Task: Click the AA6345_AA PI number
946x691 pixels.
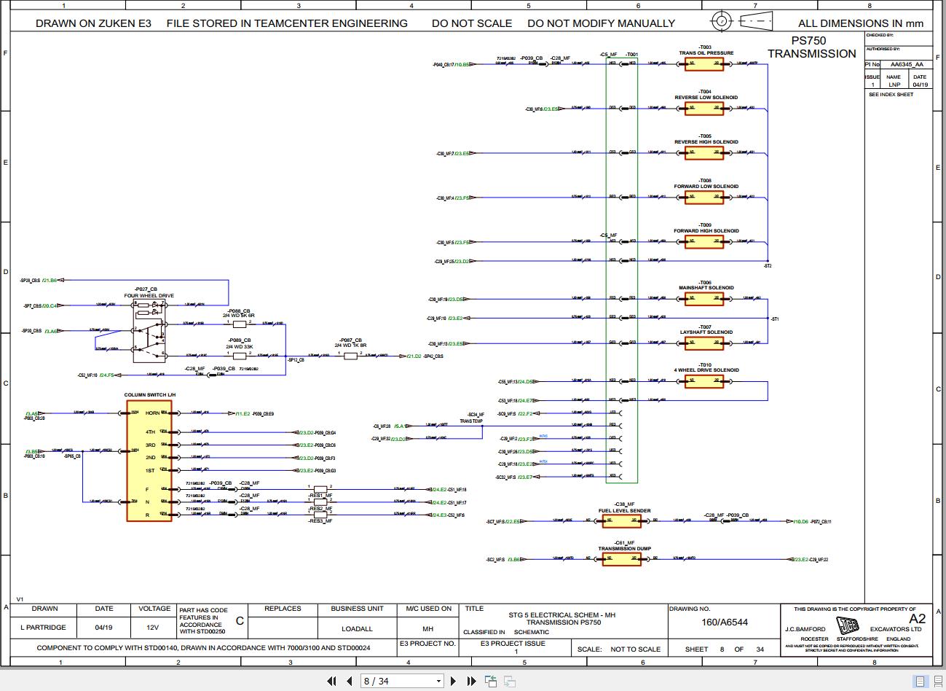Action: pos(906,64)
